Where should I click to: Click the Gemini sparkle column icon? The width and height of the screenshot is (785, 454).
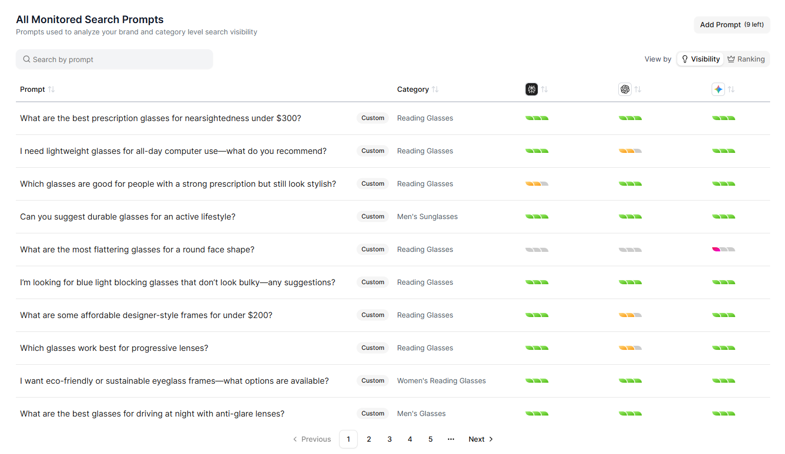(718, 89)
